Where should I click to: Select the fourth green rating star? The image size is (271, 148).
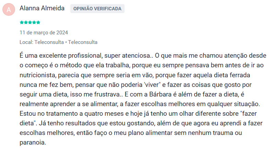point(34,23)
